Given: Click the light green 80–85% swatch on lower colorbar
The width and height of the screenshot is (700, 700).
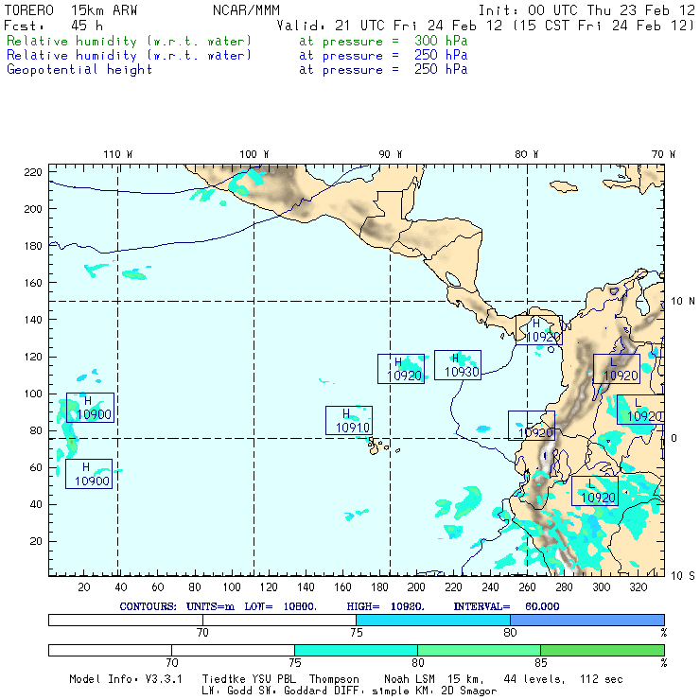Looking at the screenshot, I should point(479,650).
